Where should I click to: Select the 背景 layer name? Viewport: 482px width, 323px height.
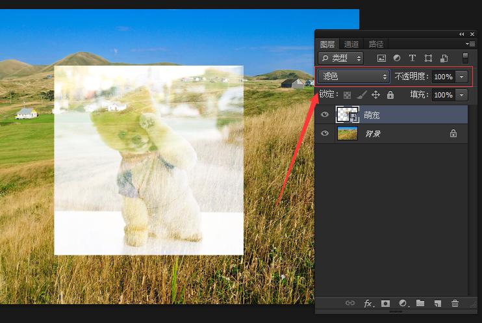tap(373, 134)
